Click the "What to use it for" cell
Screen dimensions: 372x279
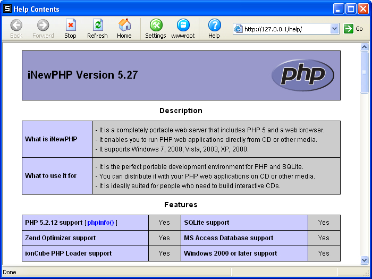tap(57, 176)
